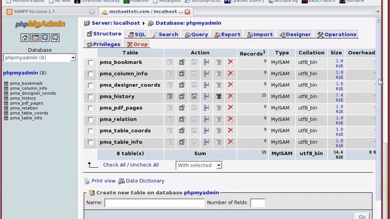Open the Database selector dropdown
The height and width of the screenshot is (219, 390).
40,58
